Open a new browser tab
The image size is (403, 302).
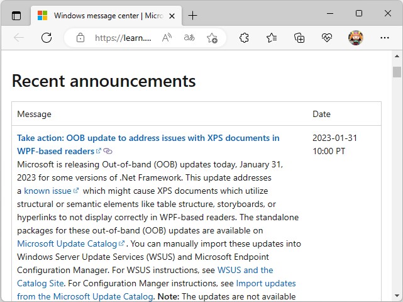pyautogui.click(x=192, y=16)
